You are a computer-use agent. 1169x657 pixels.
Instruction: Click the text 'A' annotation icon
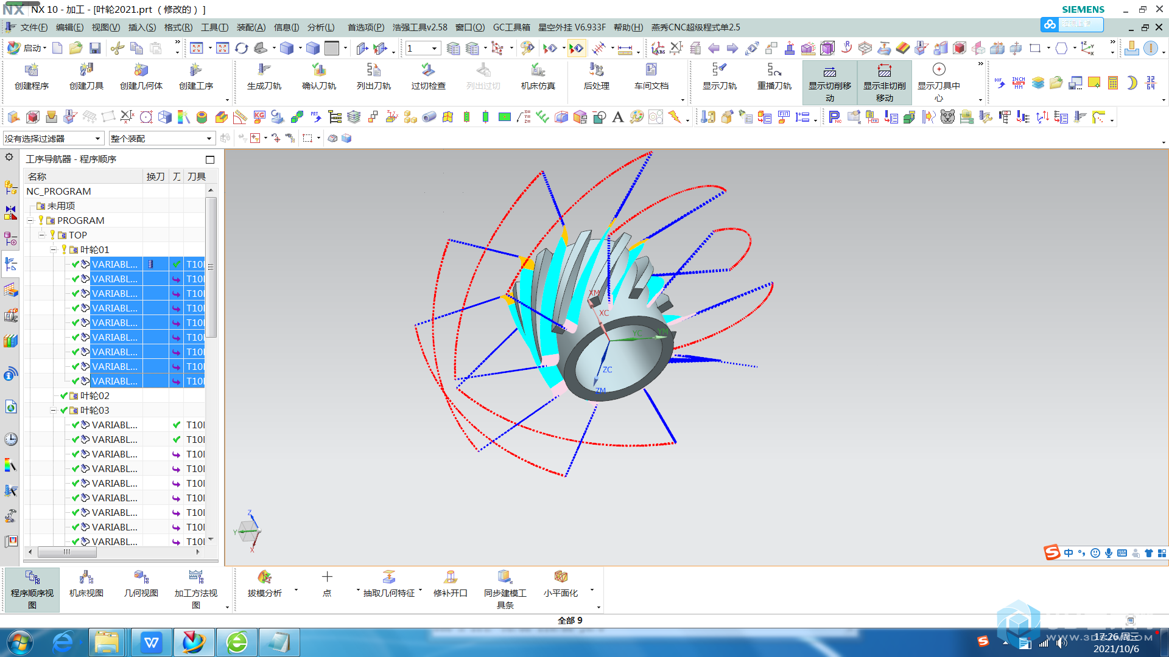(x=618, y=117)
